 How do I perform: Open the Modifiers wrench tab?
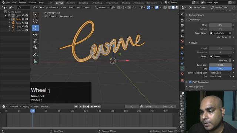click(182, 53)
